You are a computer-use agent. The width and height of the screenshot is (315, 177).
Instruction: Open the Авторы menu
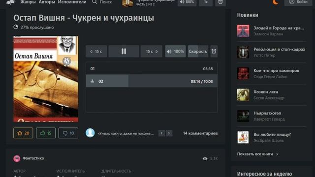[47, 2]
